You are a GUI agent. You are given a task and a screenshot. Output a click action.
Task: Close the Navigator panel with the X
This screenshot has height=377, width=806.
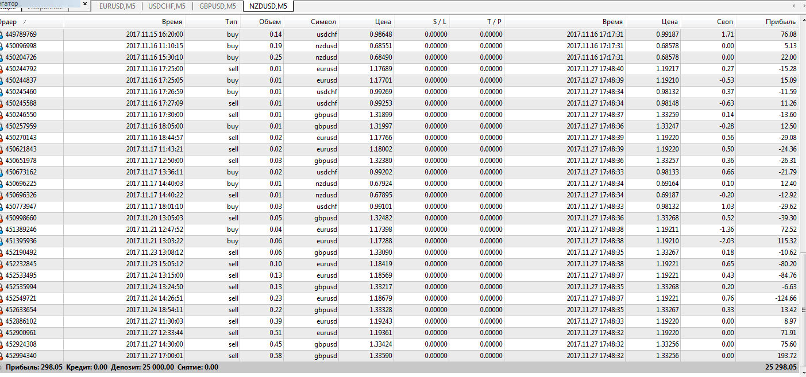click(85, 4)
